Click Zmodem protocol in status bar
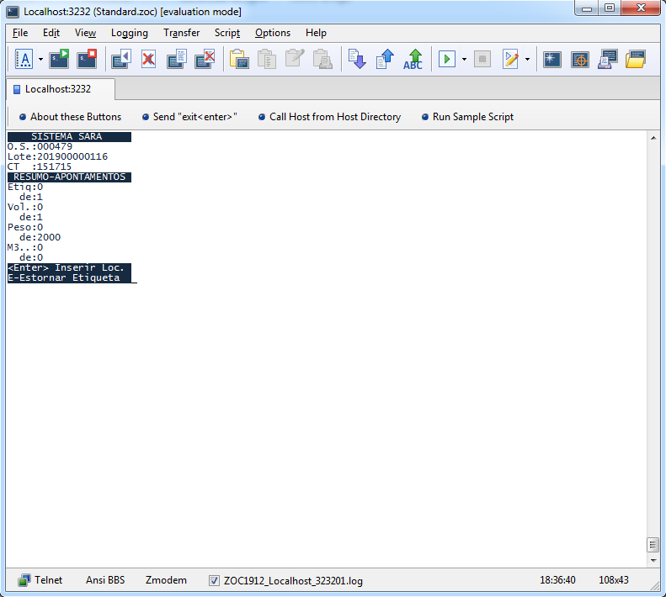Screen dimensions: 666x597 (166, 580)
